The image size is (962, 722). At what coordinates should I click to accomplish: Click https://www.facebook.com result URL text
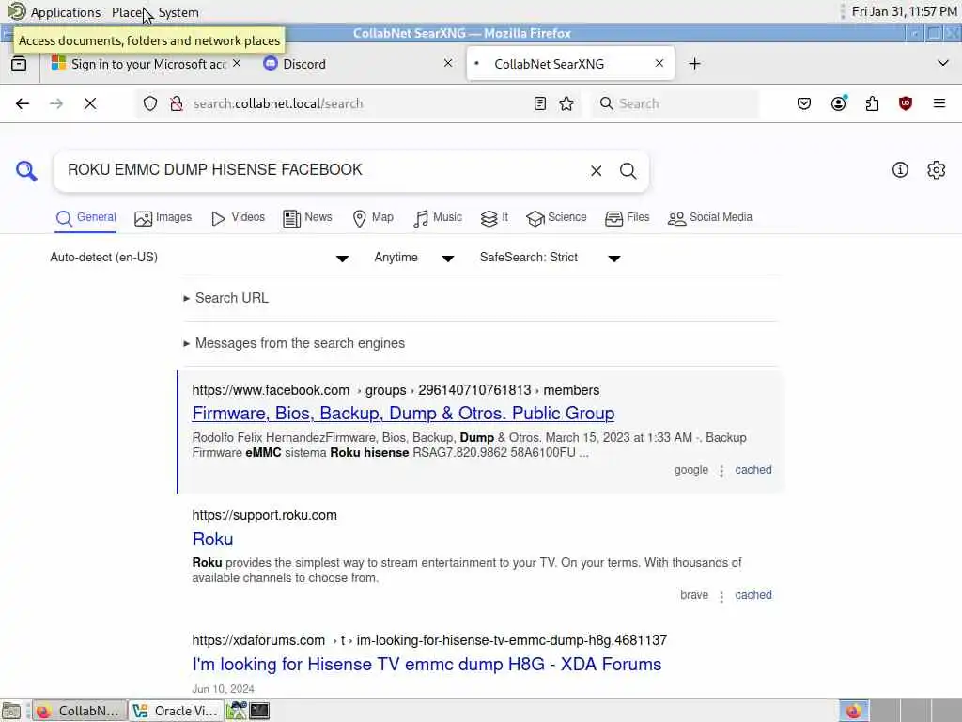tap(271, 390)
